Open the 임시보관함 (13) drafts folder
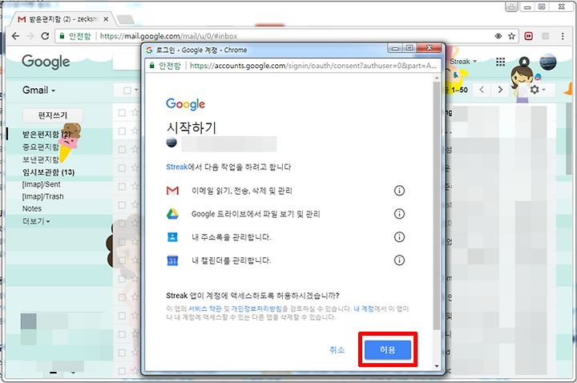This screenshot has width=577, height=383. coord(48,172)
